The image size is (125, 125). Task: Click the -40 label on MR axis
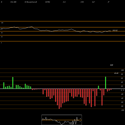click(122, 98)
